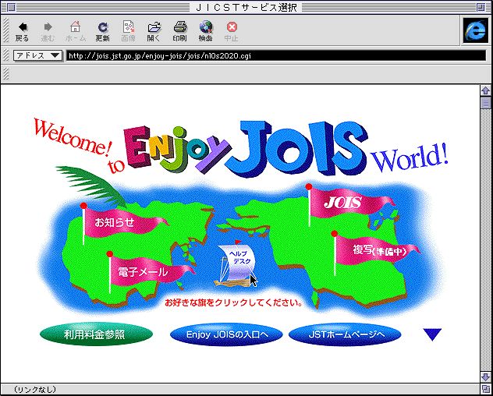This screenshot has height=396, width=493.
Task: Click the Forward (進む) arrow icon
Action: [x=48, y=27]
